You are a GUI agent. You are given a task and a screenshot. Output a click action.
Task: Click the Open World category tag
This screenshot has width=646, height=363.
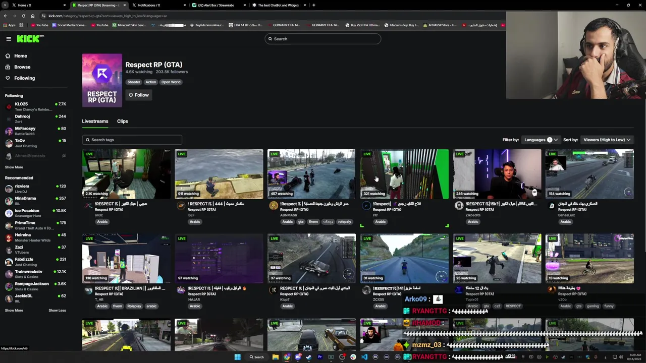coord(171,82)
